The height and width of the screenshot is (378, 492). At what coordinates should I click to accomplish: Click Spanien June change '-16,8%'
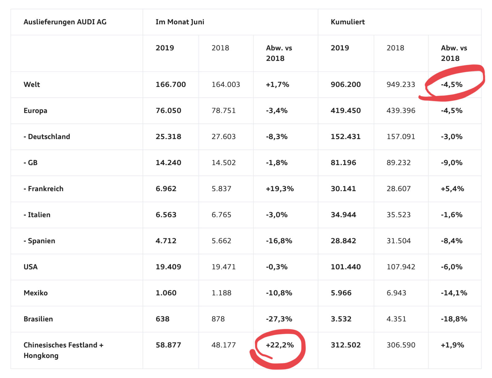point(279,241)
